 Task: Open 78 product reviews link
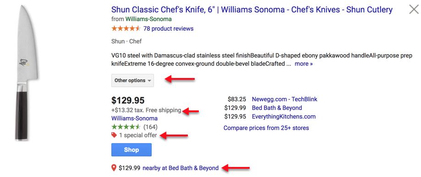[168, 29]
